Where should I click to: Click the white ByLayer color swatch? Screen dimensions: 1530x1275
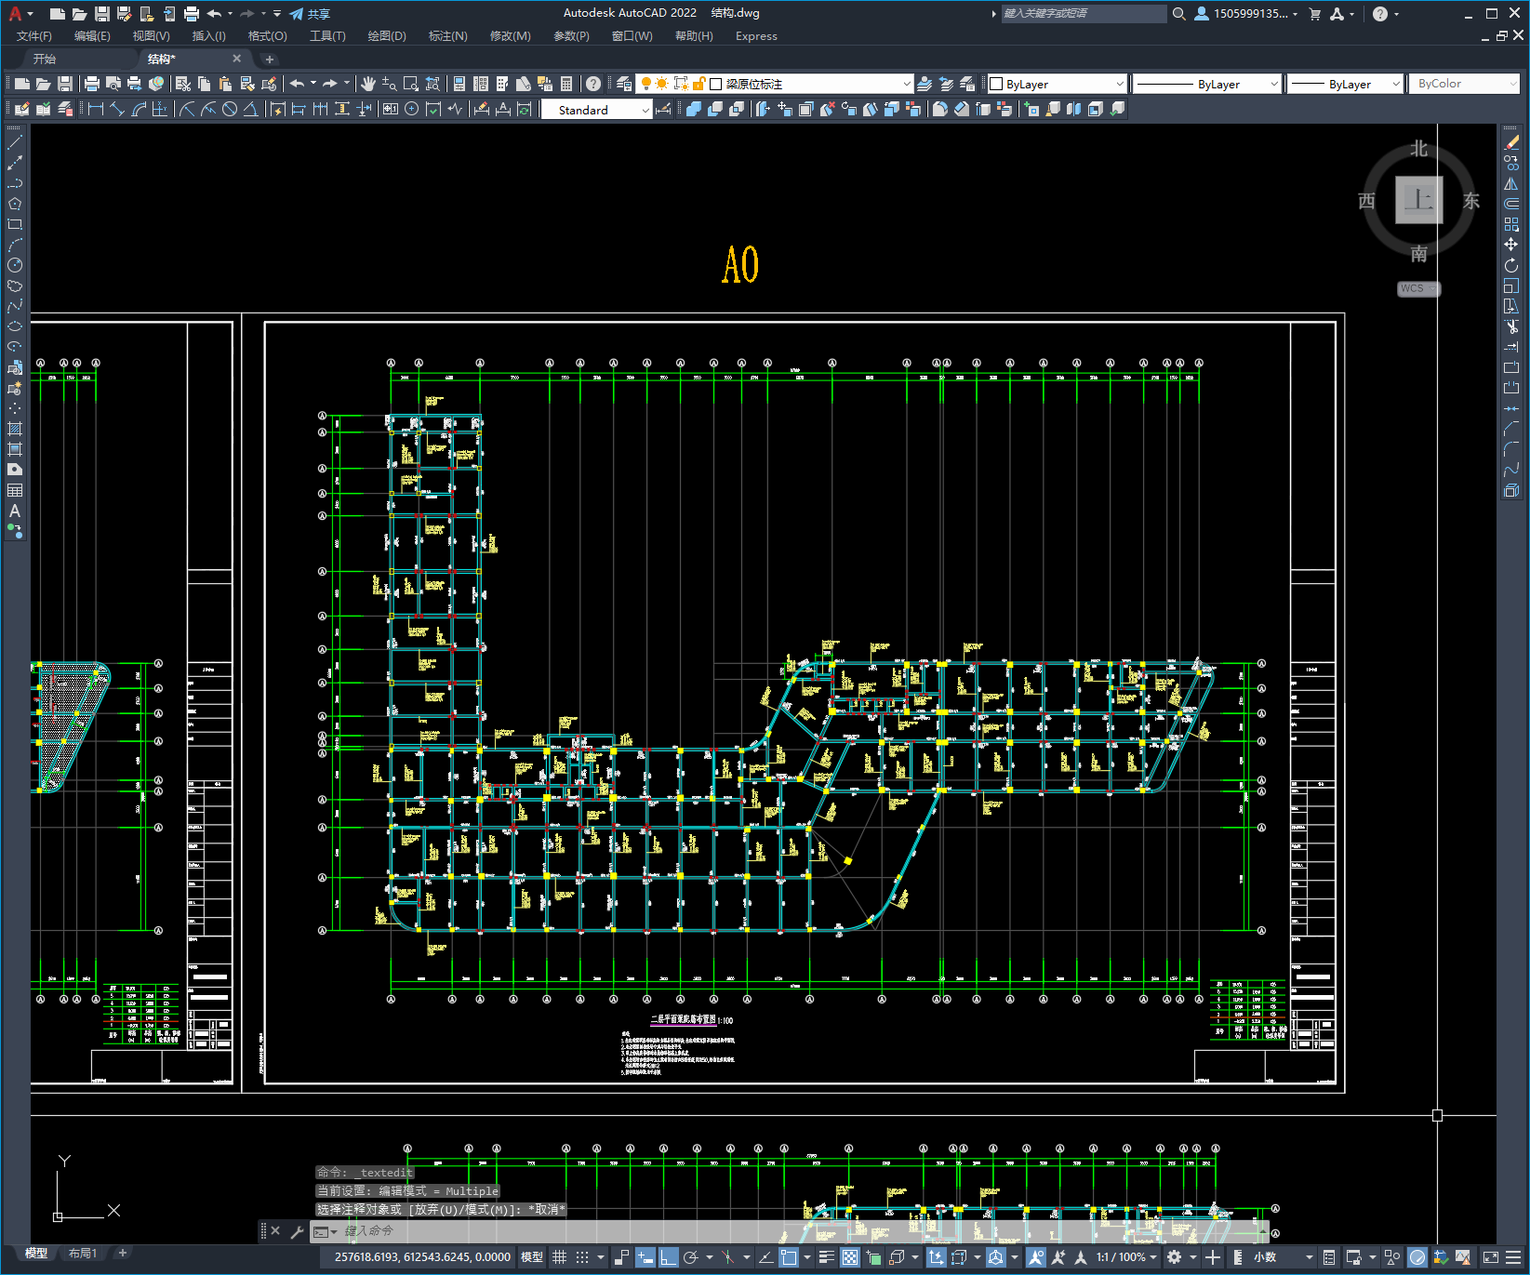[x=996, y=84]
